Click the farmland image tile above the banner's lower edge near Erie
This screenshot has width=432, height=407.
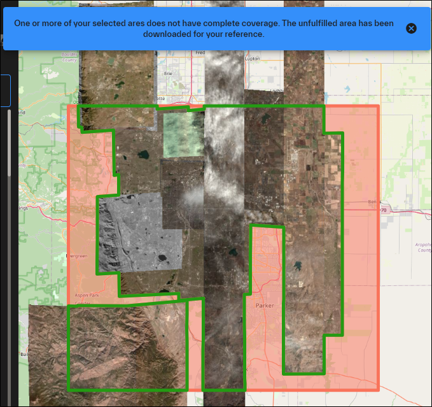point(118,76)
